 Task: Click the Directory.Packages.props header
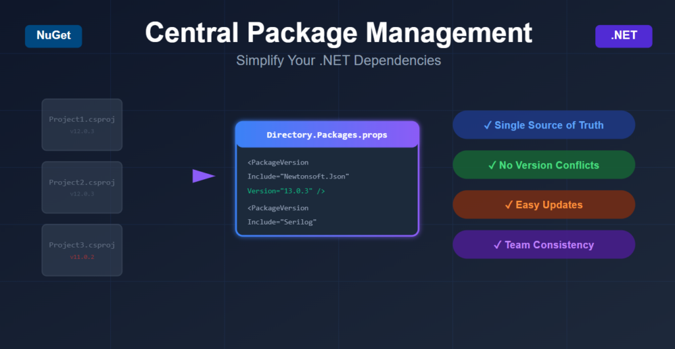[327, 134]
